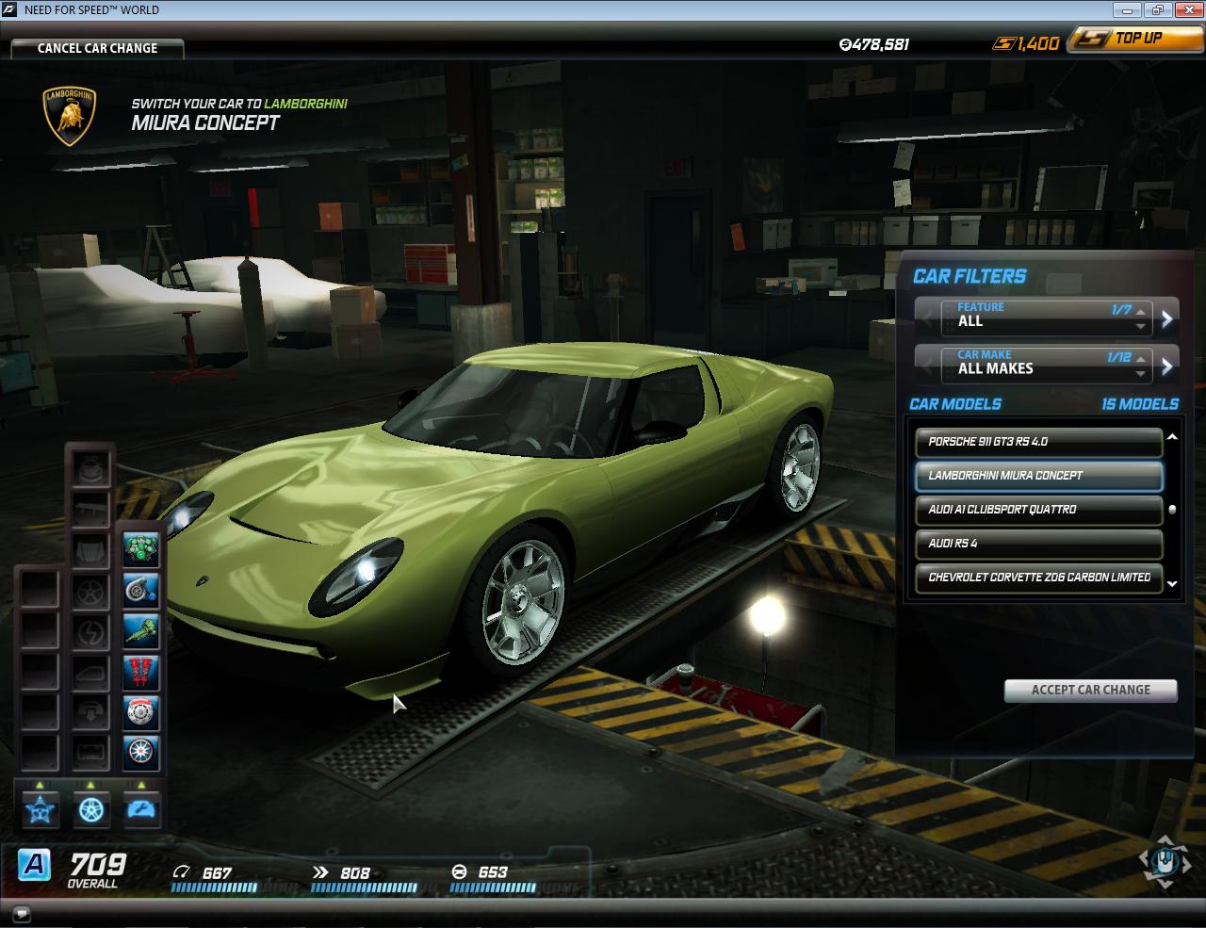
Task: Select Lamborghini Miura Concept model
Action: 1038,476
